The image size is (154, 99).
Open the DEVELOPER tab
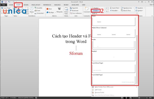(75, 5)
